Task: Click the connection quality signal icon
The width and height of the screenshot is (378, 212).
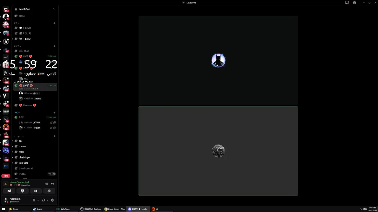Action: [x=5, y=184]
